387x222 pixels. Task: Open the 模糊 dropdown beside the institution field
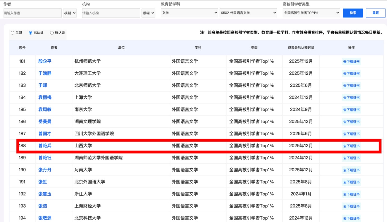click(149, 13)
